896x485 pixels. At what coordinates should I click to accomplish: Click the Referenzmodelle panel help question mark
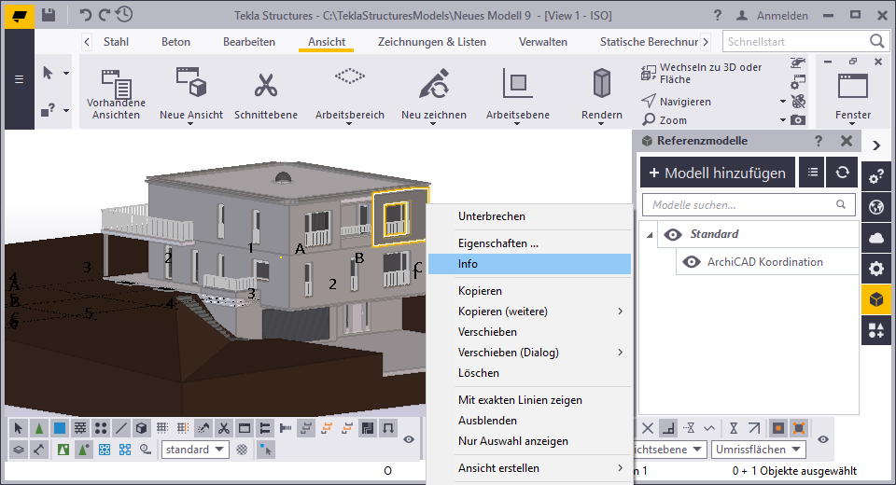pos(819,141)
